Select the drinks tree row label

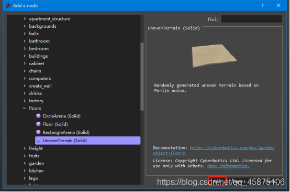[x=35, y=93]
